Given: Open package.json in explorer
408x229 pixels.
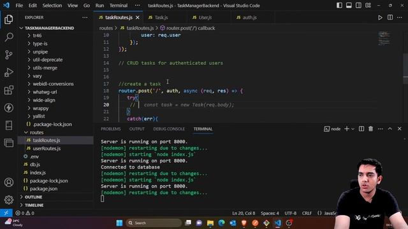Looking at the screenshot, I should pyautogui.click(x=43, y=189).
